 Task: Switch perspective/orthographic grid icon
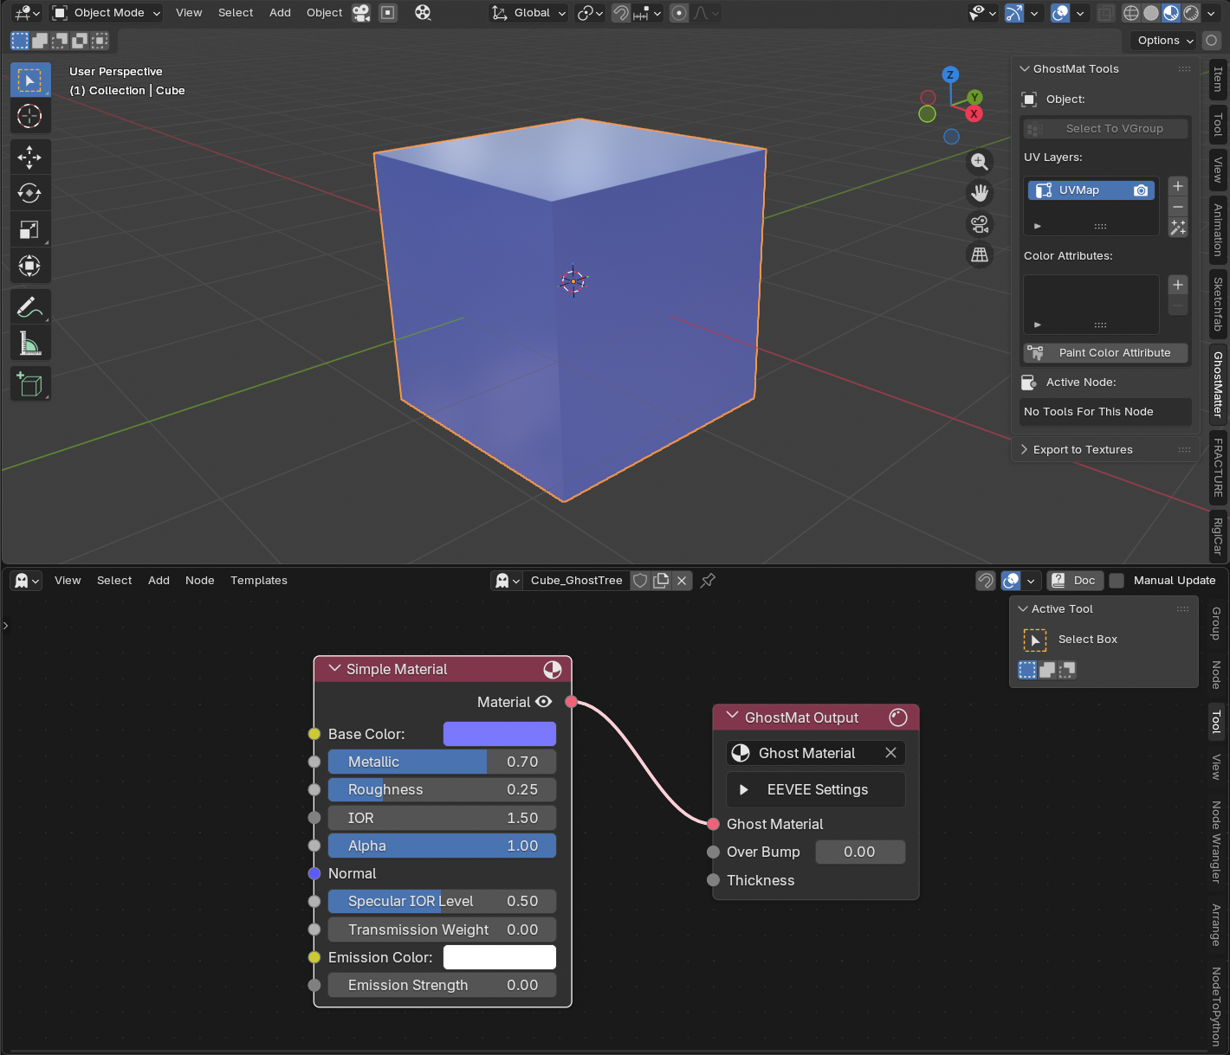pyautogui.click(x=979, y=254)
